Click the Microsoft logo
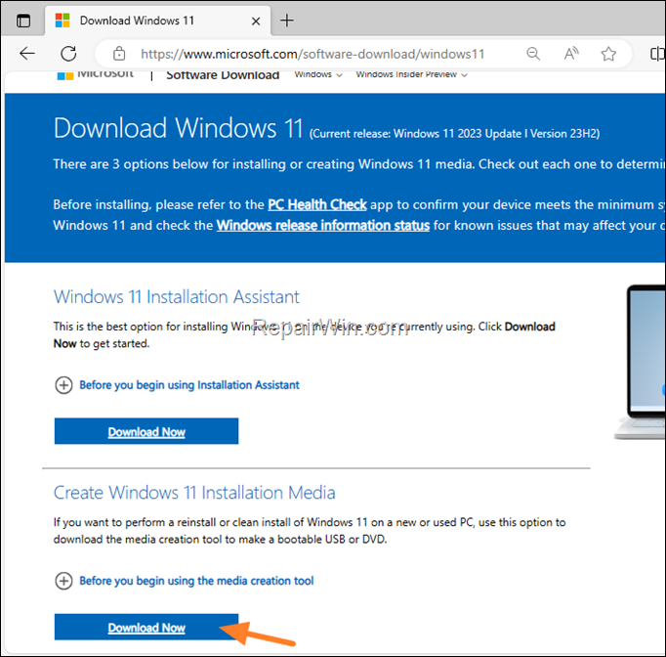The image size is (666, 657). [95, 75]
